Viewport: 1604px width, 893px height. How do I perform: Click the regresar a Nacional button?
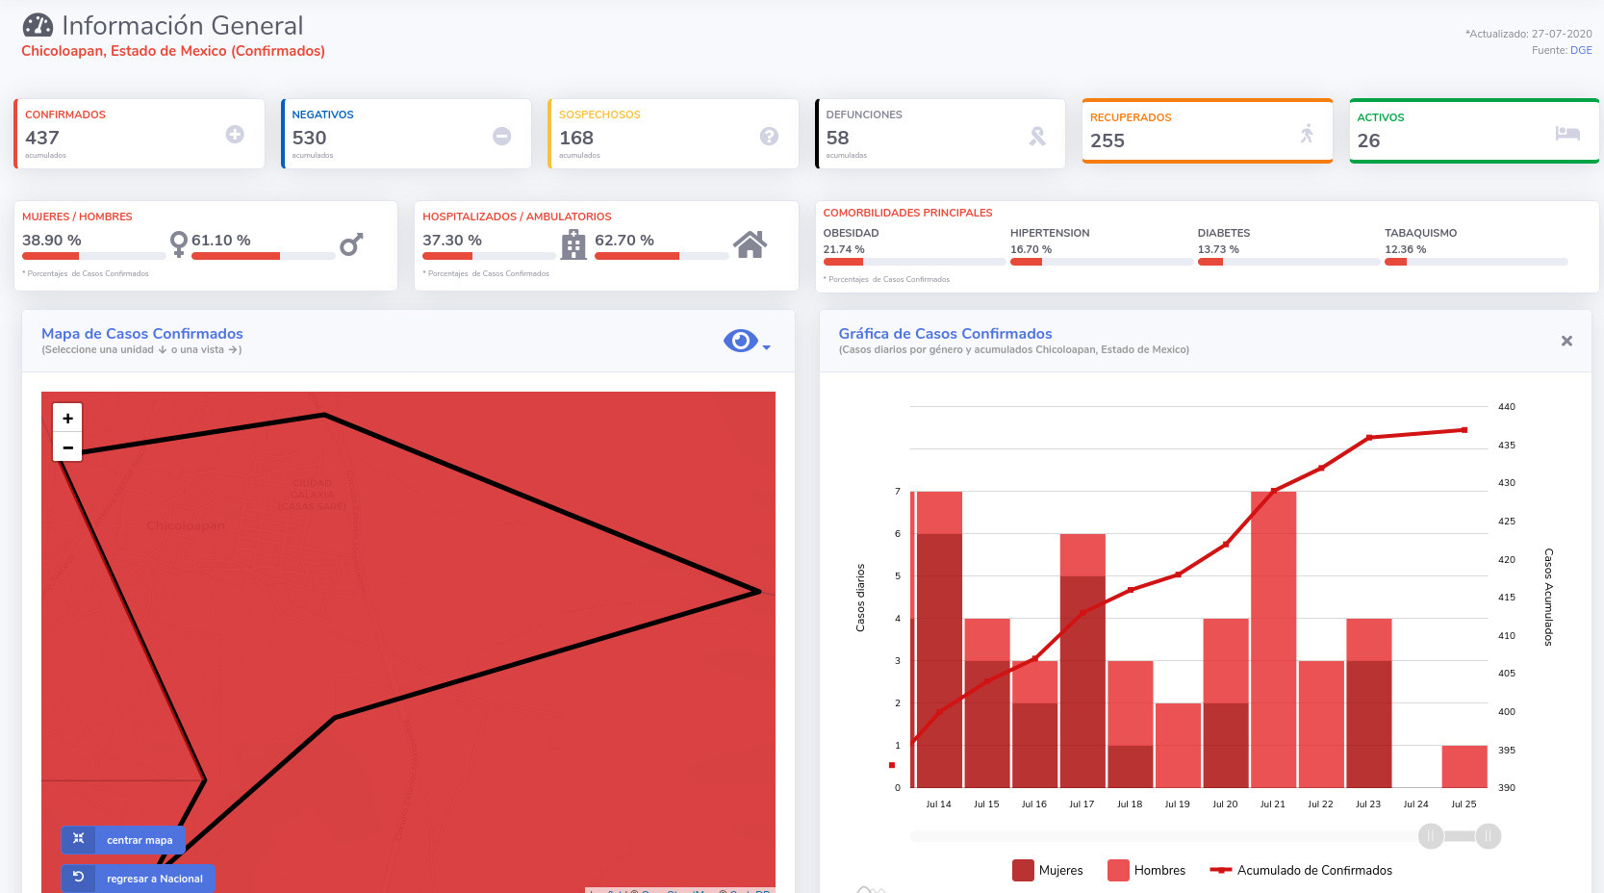point(138,878)
